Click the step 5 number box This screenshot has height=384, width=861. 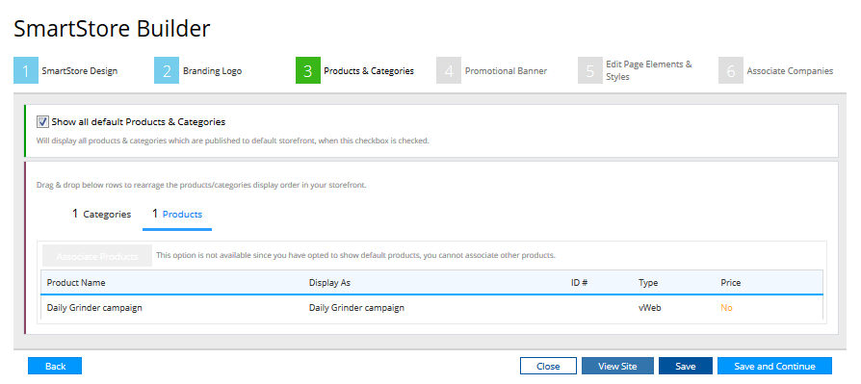(x=589, y=71)
